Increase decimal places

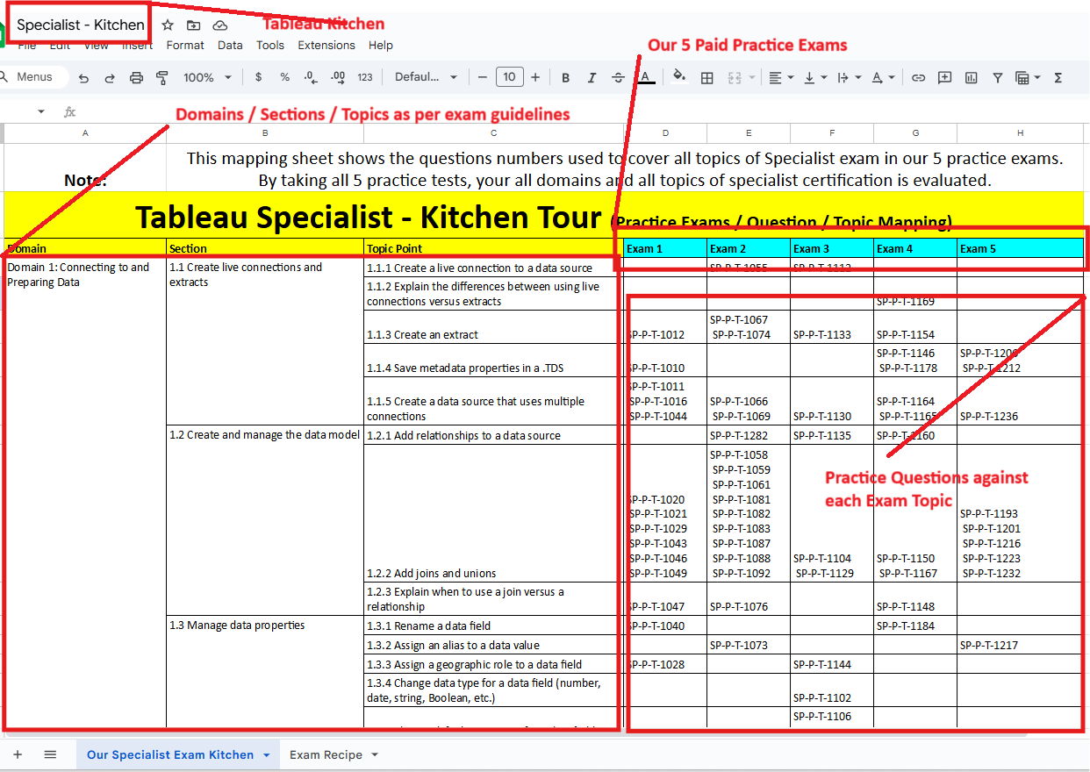(x=338, y=77)
